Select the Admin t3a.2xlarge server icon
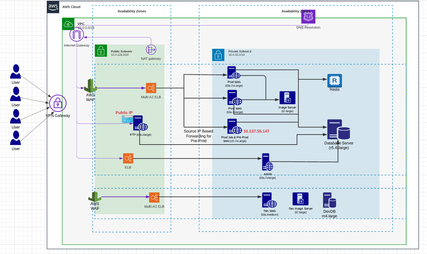This screenshot has height=254, width=427. (267, 161)
